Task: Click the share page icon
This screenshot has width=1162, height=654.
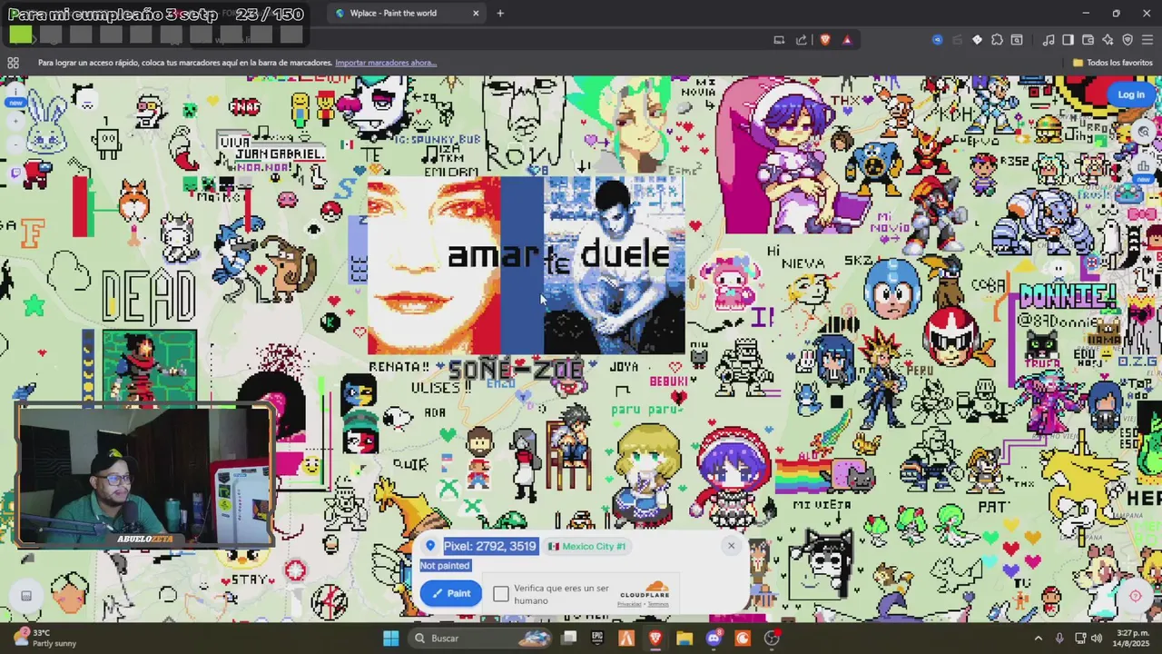Action: point(802,40)
